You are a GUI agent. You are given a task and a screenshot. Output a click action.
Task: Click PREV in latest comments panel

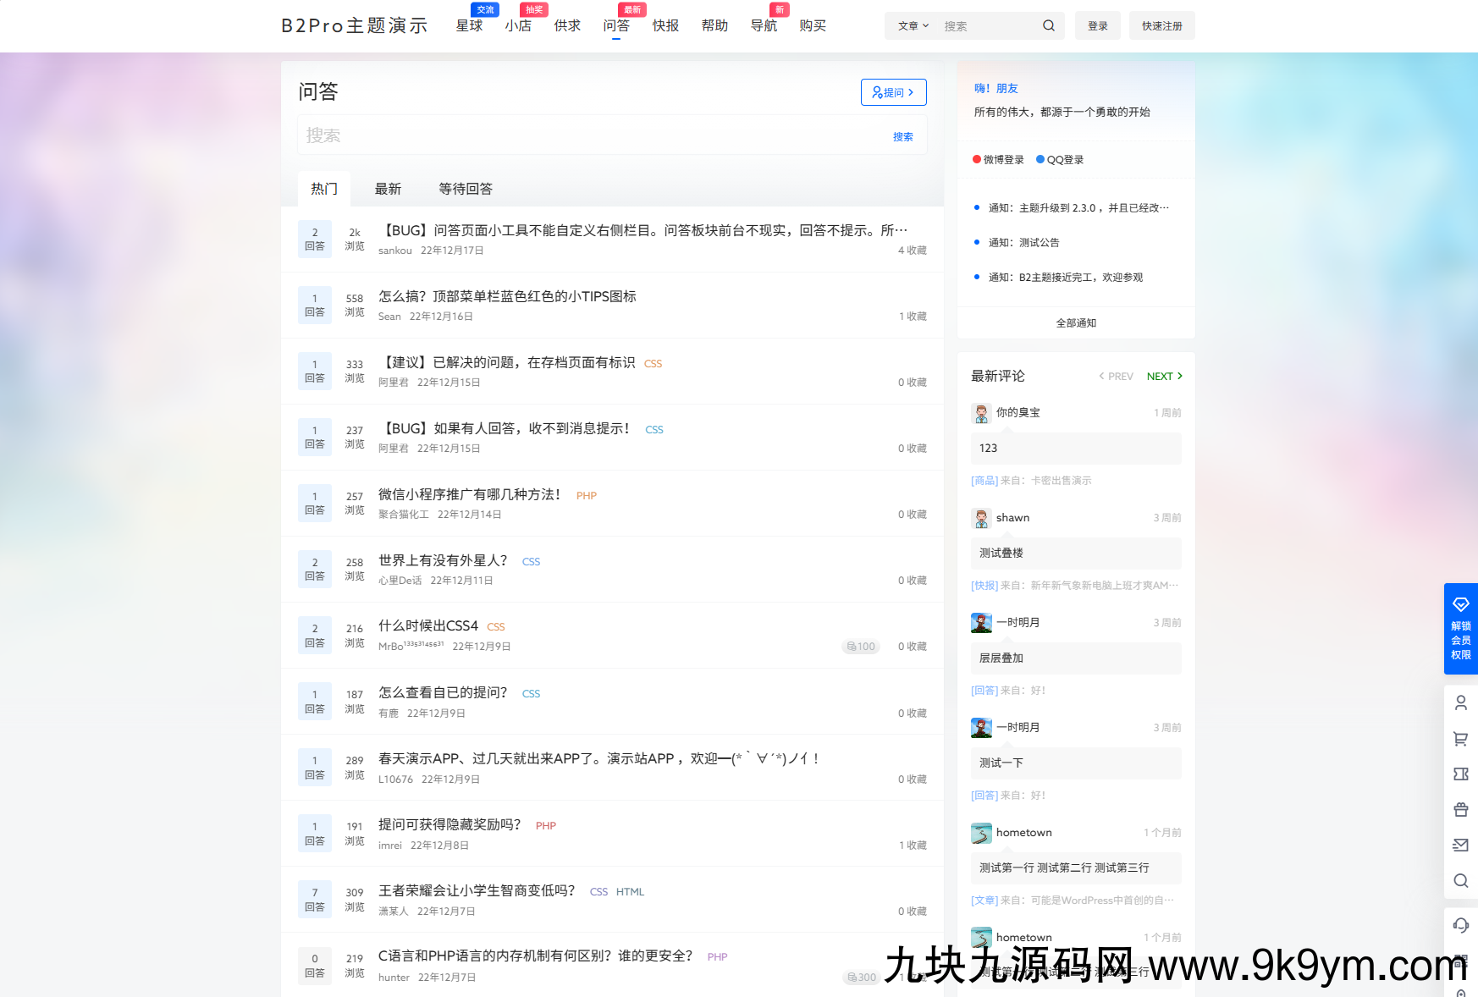[1116, 377]
